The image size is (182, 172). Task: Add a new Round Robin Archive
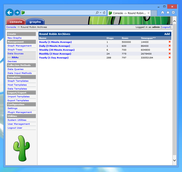[167, 34]
